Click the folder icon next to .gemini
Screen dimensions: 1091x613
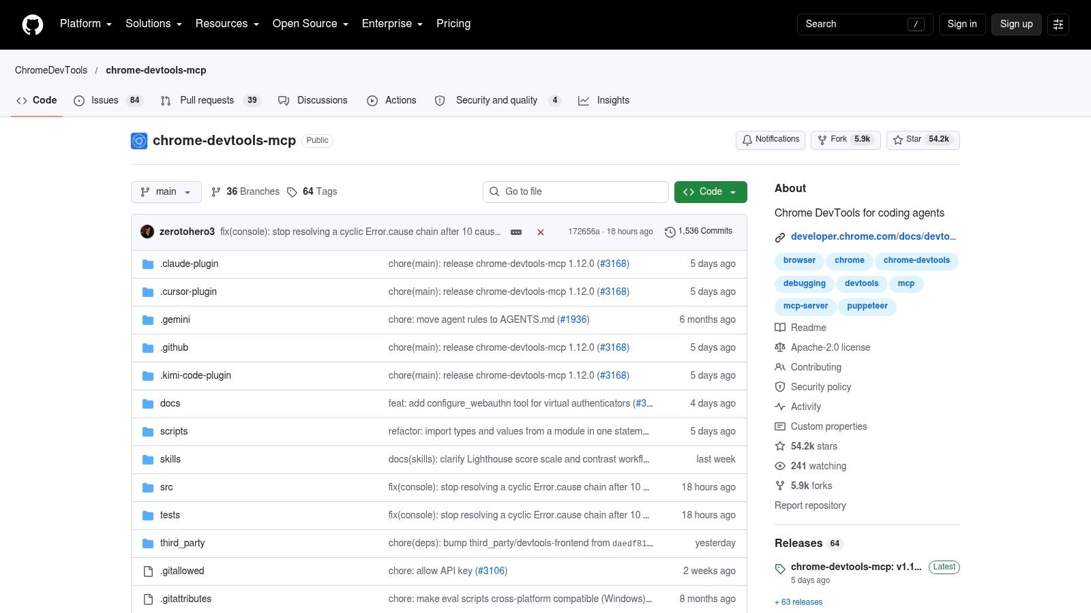coord(148,320)
